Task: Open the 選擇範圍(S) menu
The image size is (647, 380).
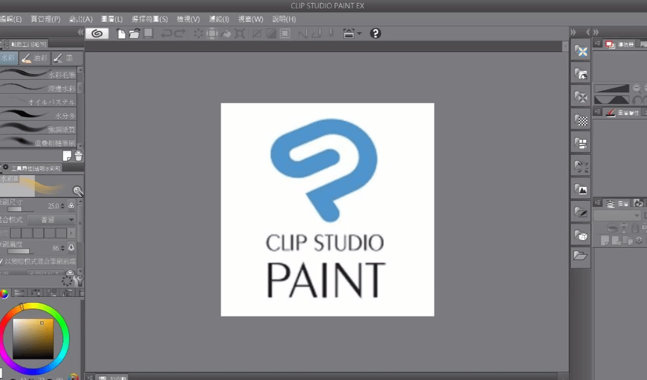Action: pos(149,19)
